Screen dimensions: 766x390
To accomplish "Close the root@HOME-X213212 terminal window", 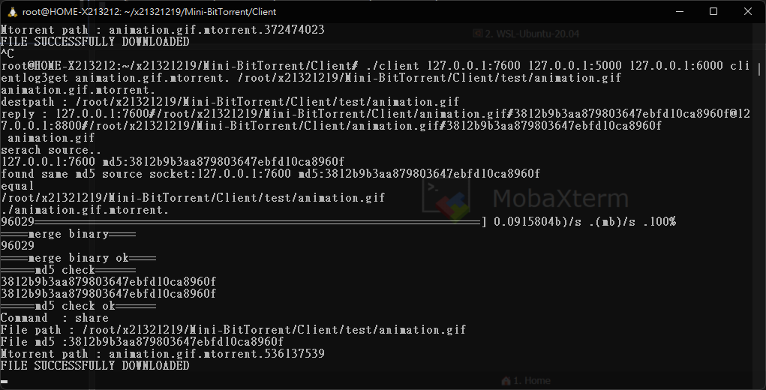I will (x=748, y=12).
